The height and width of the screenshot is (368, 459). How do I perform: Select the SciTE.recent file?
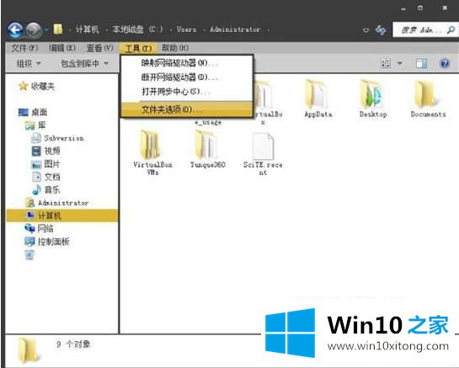(x=263, y=153)
